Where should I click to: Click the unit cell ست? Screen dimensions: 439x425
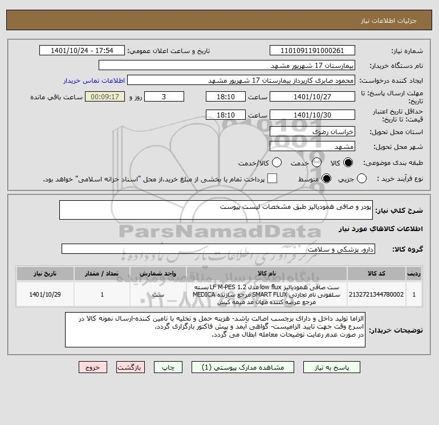(158, 294)
